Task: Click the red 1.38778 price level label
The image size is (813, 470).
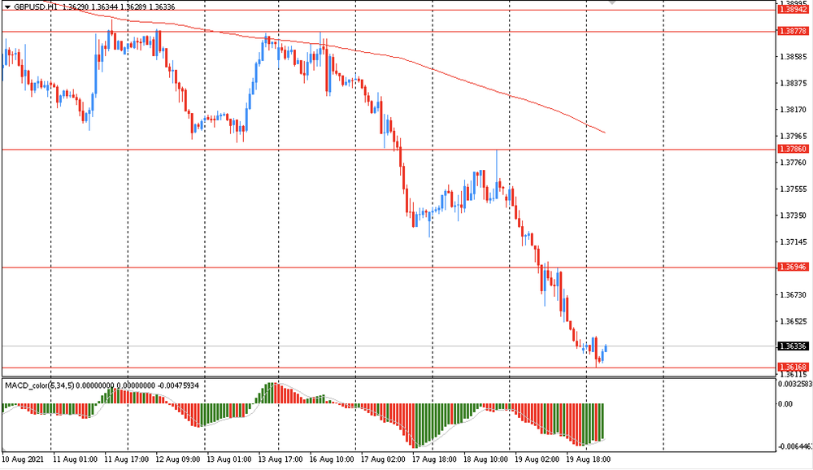Action: pyautogui.click(x=793, y=31)
